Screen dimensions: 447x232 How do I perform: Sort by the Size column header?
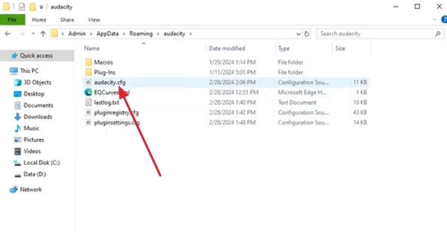[x=340, y=49]
